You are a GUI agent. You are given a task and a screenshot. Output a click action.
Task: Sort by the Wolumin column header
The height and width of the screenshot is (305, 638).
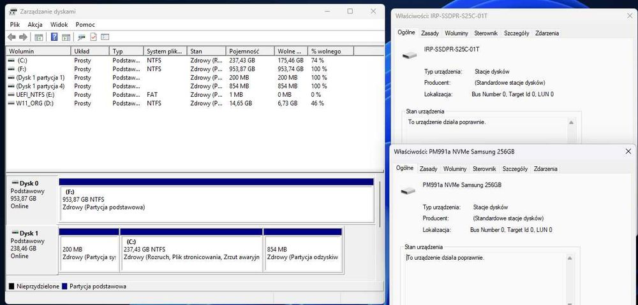[38, 51]
